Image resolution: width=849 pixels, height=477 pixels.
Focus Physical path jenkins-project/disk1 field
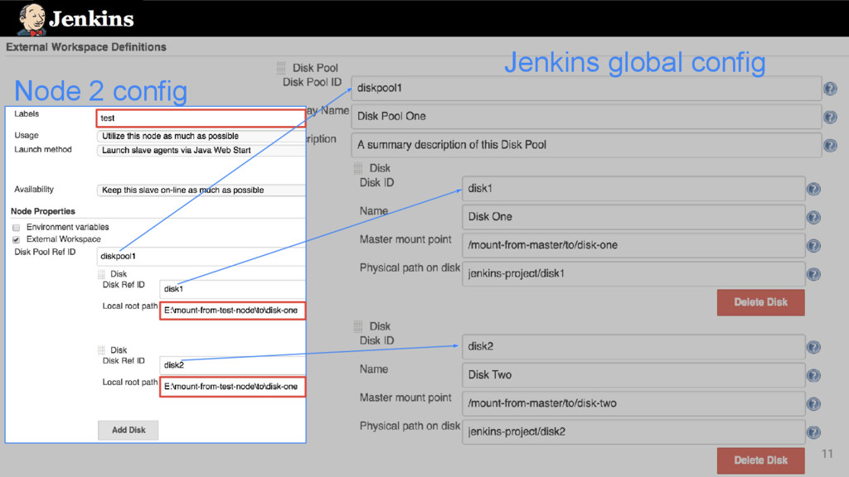click(x=633, y=273)
